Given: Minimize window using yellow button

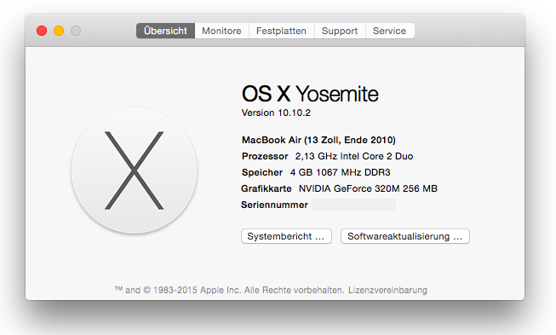Looking at the screenshot, I should click(59, 31).
